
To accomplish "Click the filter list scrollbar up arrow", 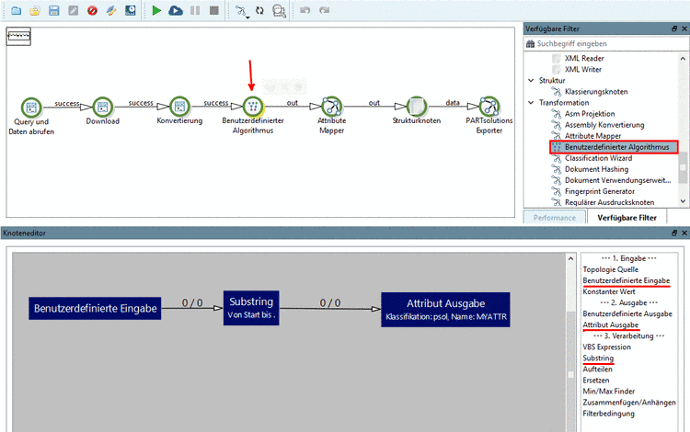I will pos(683,58).
